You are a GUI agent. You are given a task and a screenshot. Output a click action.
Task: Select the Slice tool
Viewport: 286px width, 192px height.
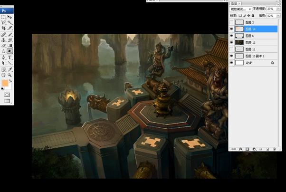[x=10, y=28]
